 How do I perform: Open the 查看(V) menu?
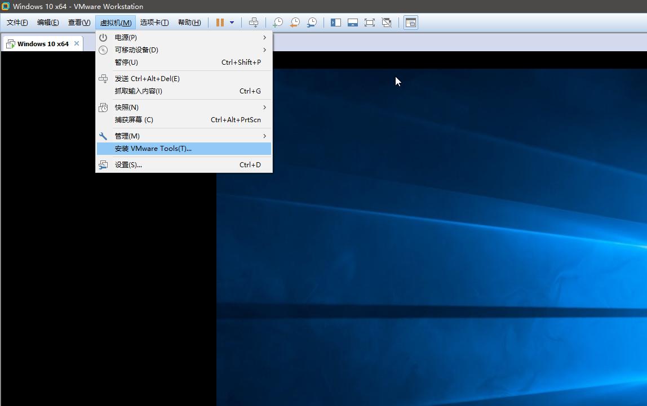(x=79, y=23)
